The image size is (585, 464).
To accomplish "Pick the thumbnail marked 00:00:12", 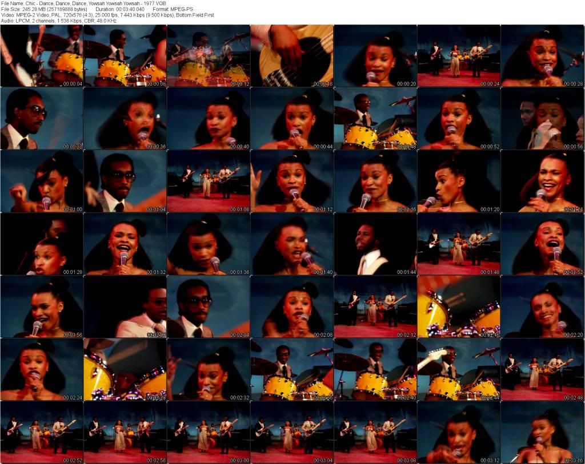I will [x=209, y=56].
